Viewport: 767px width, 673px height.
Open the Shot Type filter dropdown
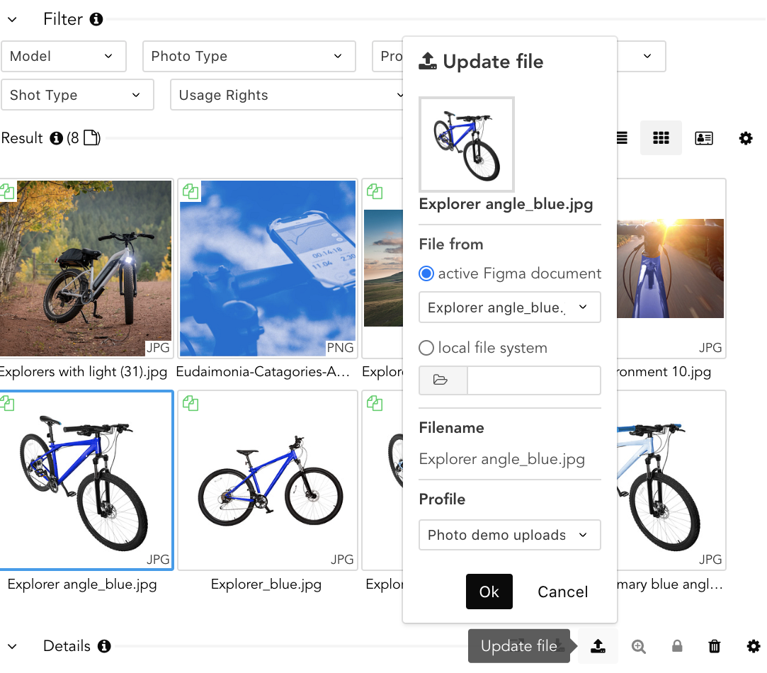point(77,95)
